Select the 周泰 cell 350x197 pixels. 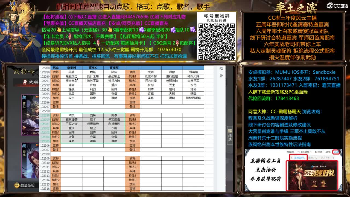[x=114, y=115]
